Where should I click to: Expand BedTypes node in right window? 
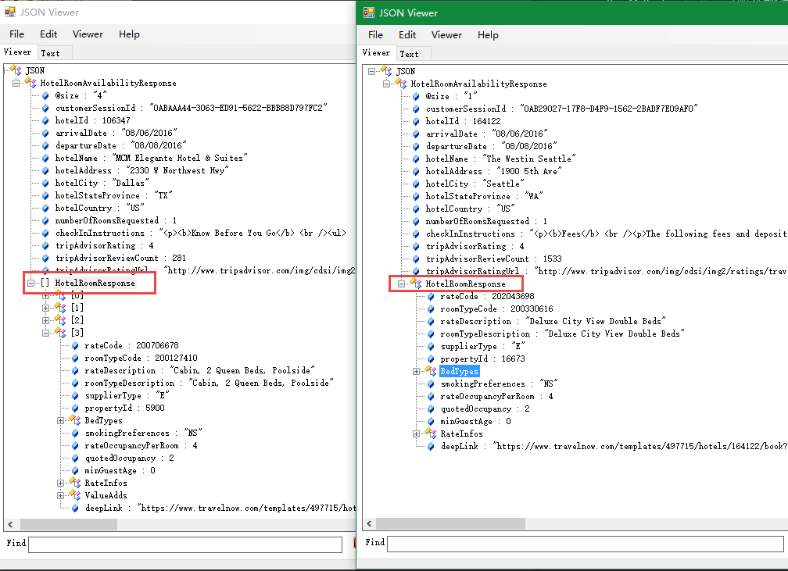416,372
